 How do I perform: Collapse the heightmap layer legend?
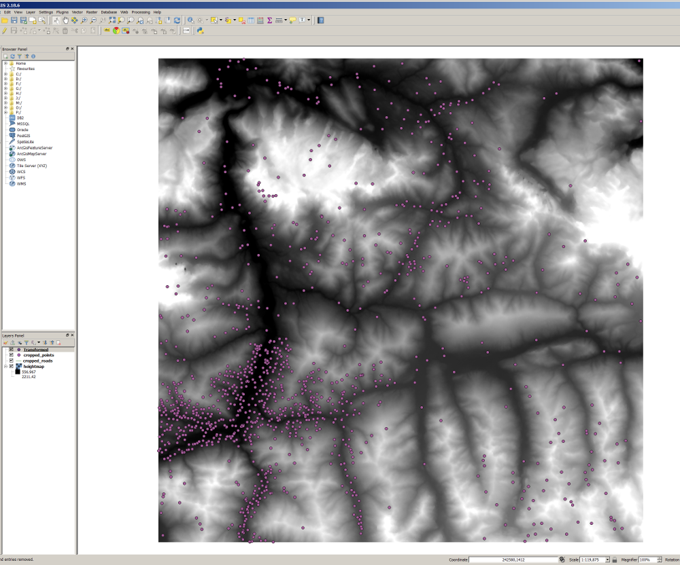click(5, 366)
